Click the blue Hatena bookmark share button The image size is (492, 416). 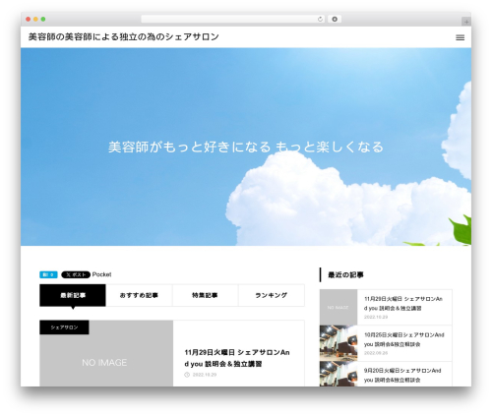48,274
